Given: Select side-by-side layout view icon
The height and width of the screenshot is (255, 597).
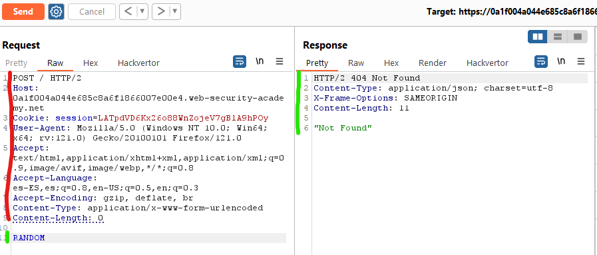Looking at the screenshot, I should 538,37.
